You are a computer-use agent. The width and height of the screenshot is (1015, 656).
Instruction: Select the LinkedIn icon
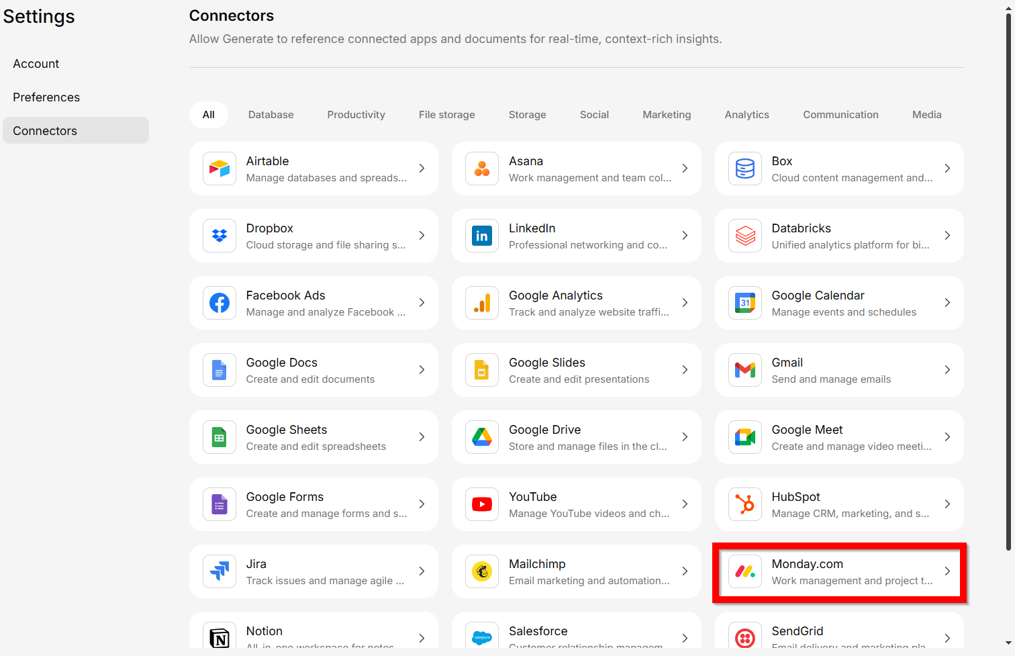point(482,236)
